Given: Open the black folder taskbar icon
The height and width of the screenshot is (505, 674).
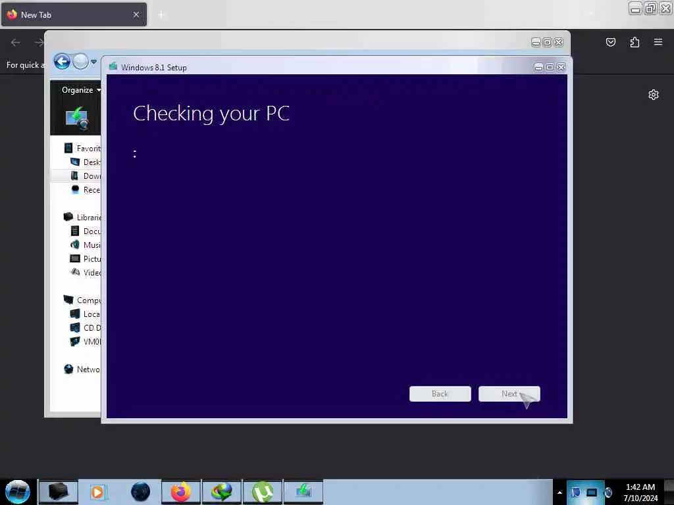Looking at the screenshot, I should coord(59,492).
